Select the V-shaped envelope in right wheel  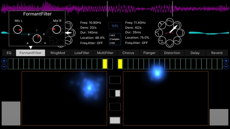[170, 43]
